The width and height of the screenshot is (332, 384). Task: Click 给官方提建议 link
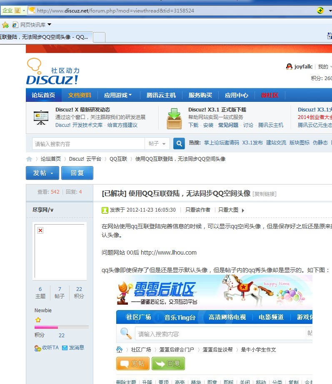pos(122,125)
